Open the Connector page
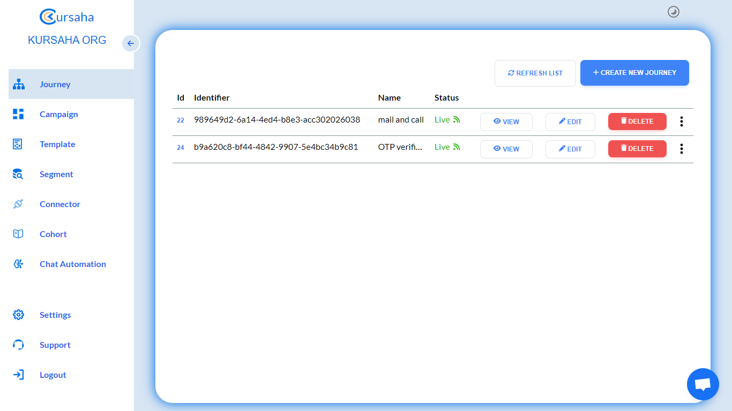The image size is (732, 411). coord(71,204)
